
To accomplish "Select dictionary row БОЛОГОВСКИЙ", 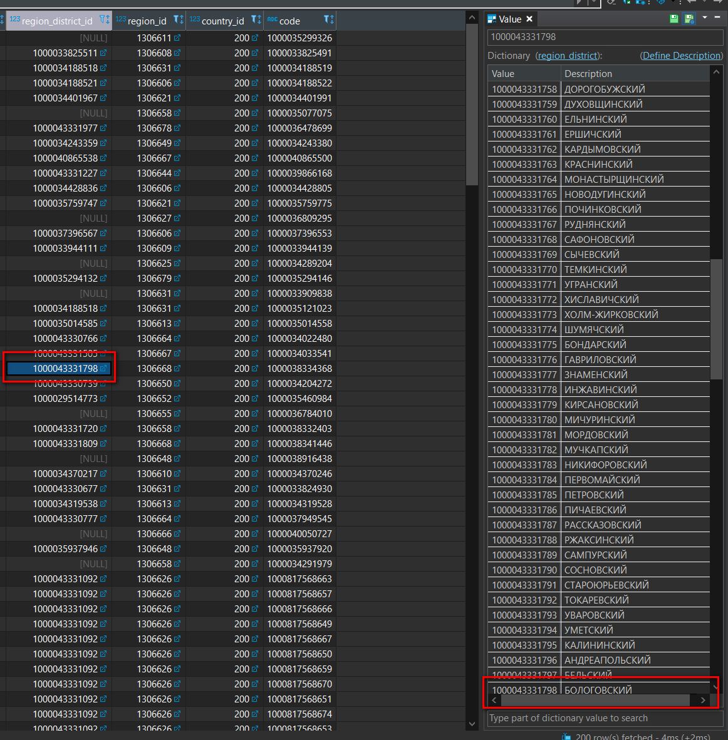I will pyautogui.click(x=598, y=689).
